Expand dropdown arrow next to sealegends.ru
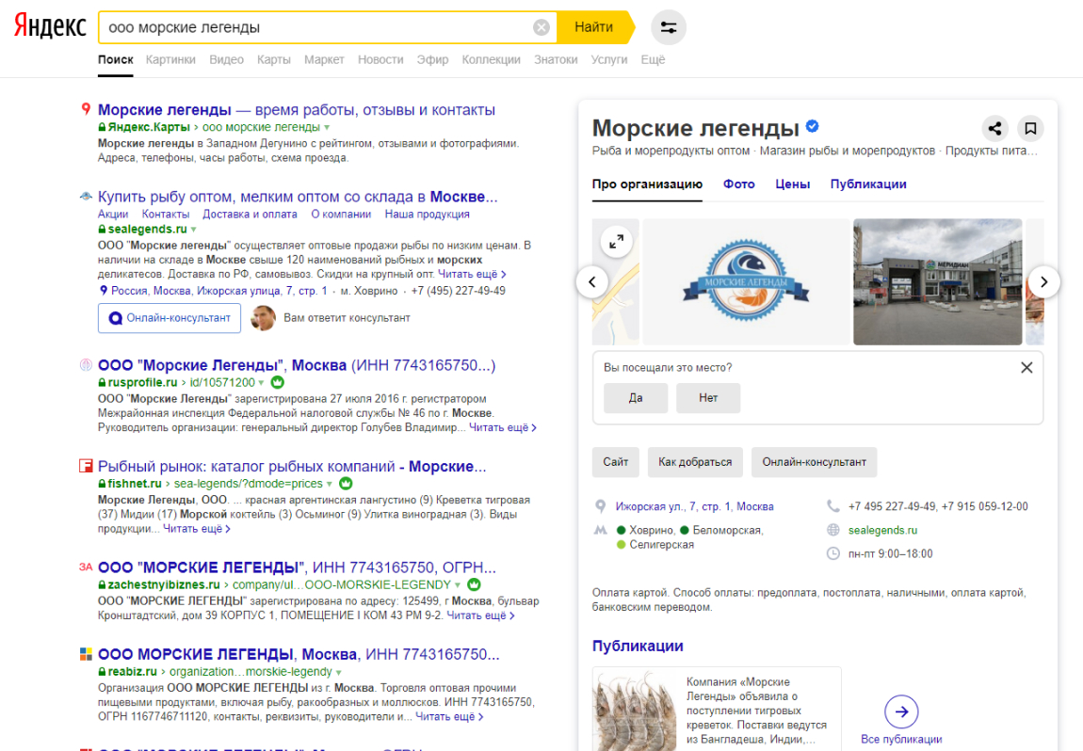The height and width of the screenshot is (751, 1083). [x=193, y=230]
